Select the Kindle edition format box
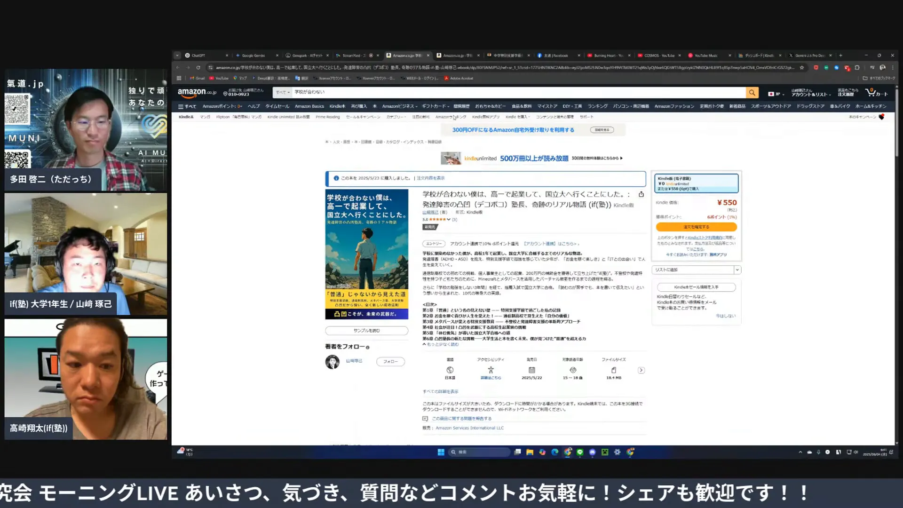The width and height of the screenshot is (903, 508). pos(696,183)
